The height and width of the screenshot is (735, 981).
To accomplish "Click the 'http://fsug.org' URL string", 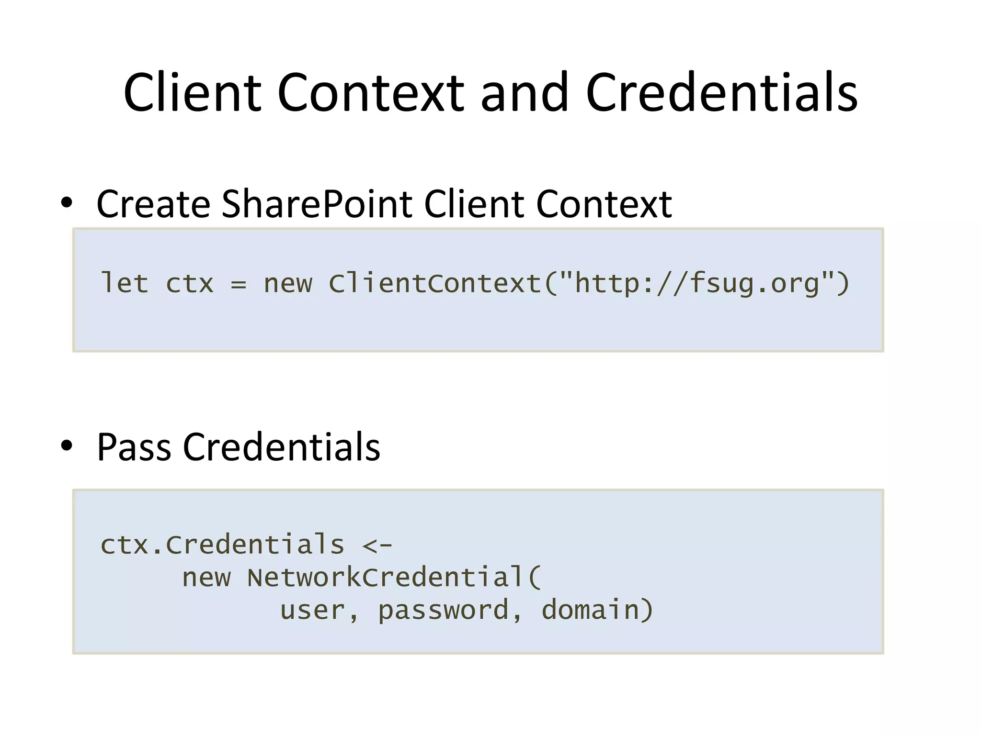I will pos(696,283).
